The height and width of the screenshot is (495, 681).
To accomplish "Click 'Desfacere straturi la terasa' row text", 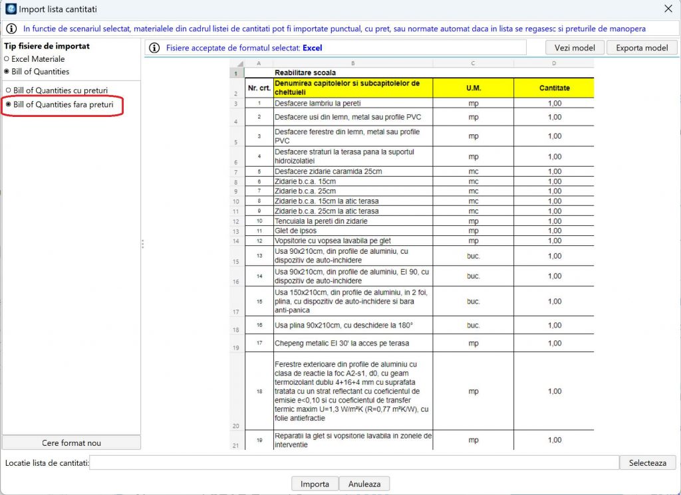I will tap(344, 156).
